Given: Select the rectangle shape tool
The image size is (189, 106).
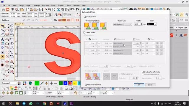Looking at the screenshot, I should [x=12, y=39].
